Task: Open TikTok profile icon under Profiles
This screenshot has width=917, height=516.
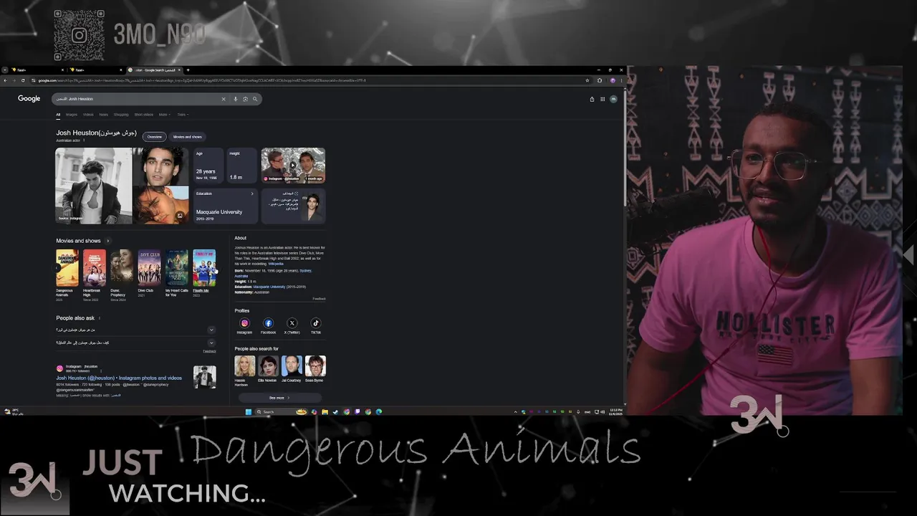Action: 315,323
